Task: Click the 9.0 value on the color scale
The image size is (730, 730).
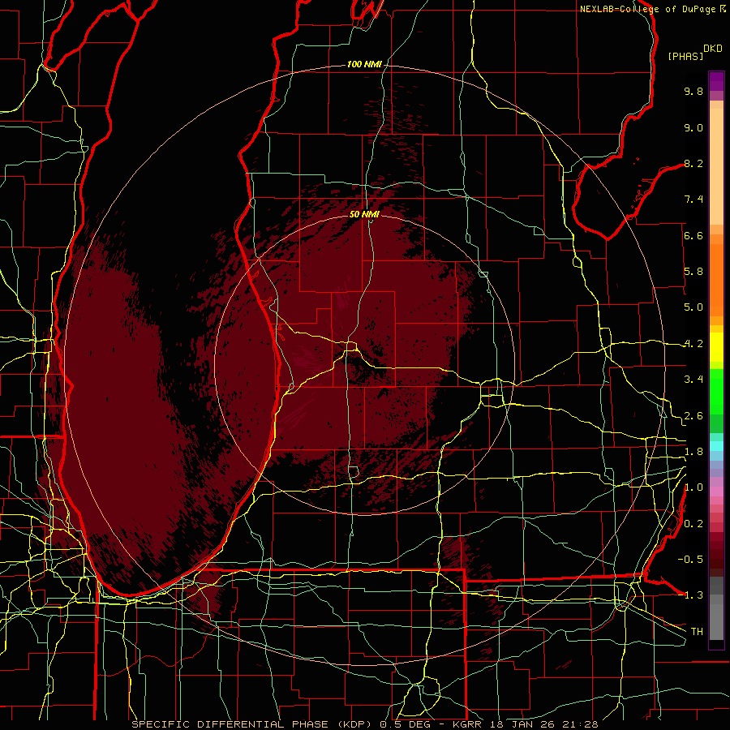Action: coord(693,127)
